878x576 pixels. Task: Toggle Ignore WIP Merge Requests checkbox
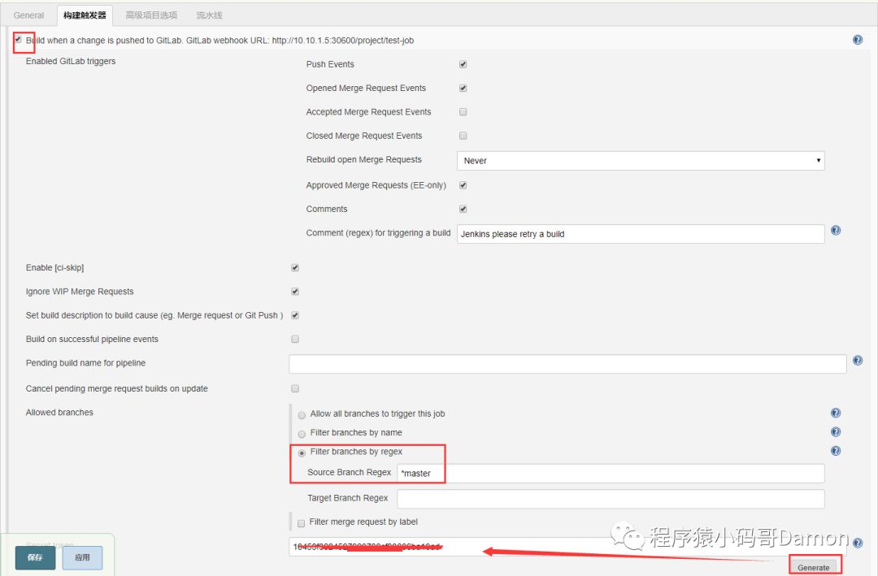coord(295,292)
